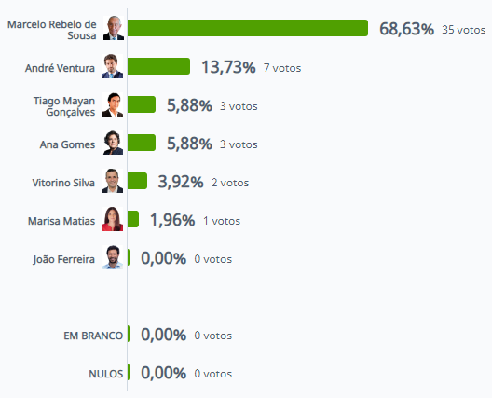Image resolution: width=492 pixels, height=398 pixels.
Task: Click the small green bar for Marisa Matias
Action: [133, 219]
